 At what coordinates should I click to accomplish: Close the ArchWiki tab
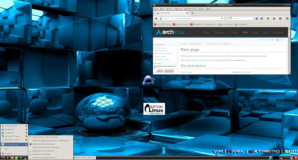click(x=187, y=13)
